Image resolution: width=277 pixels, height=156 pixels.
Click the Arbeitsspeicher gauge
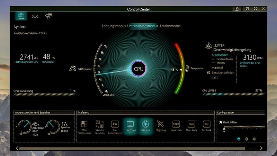[x=25, y=127]
